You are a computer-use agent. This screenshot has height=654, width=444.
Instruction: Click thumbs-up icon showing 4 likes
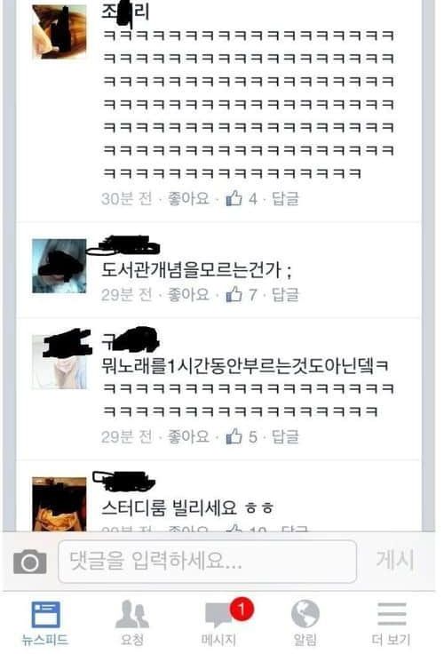234,198
